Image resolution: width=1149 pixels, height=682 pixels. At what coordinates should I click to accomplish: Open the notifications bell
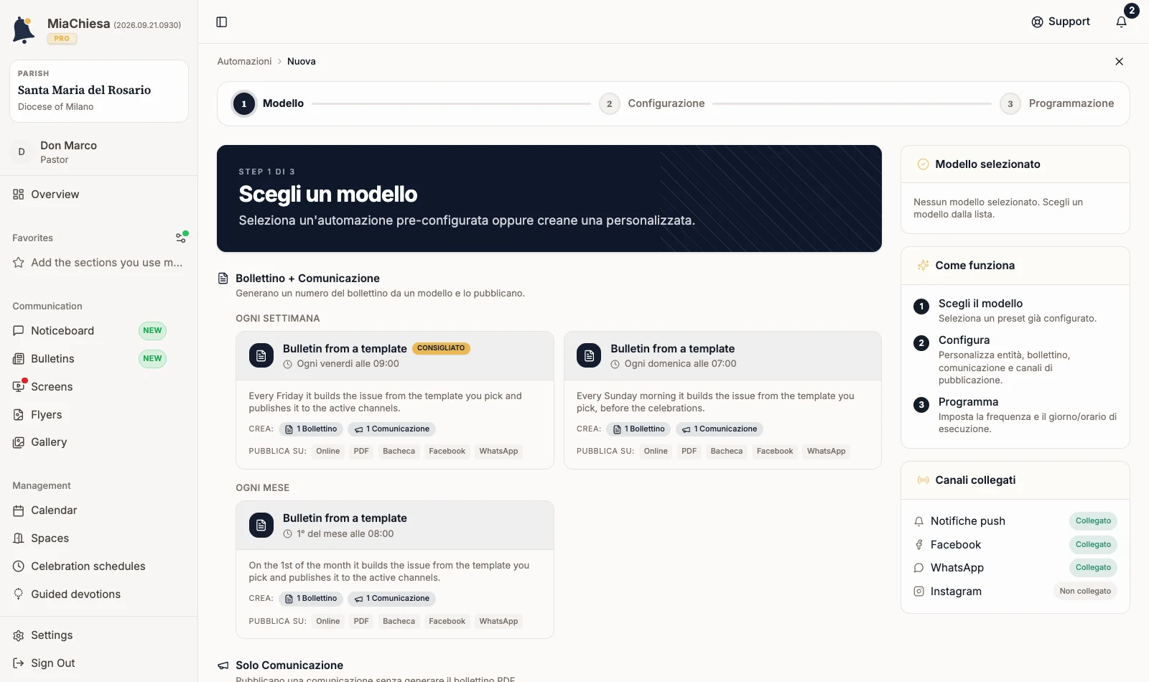(1122, 22)
